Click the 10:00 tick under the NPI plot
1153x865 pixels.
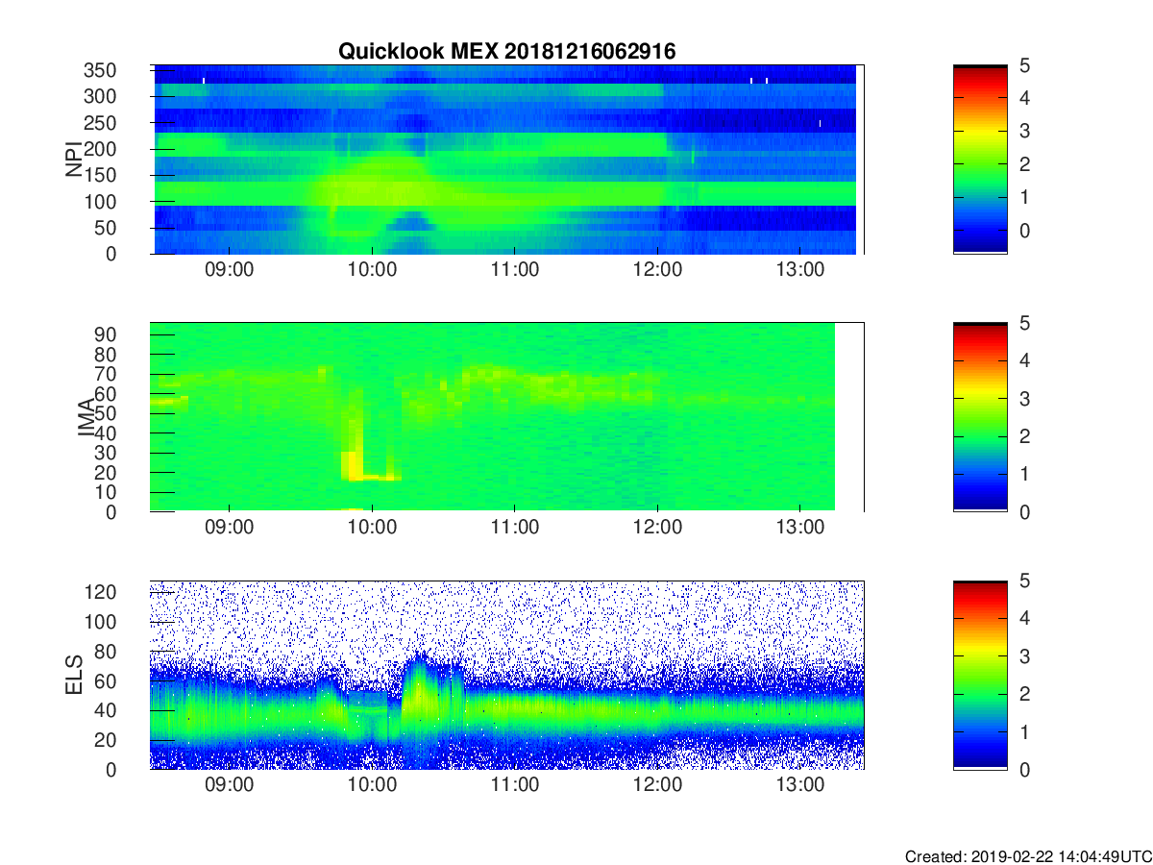(372, 270)
